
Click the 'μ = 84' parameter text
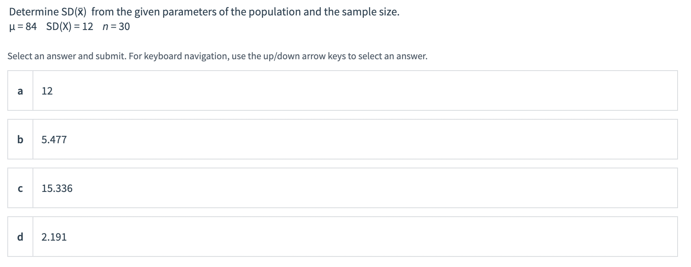click(23, 27)
